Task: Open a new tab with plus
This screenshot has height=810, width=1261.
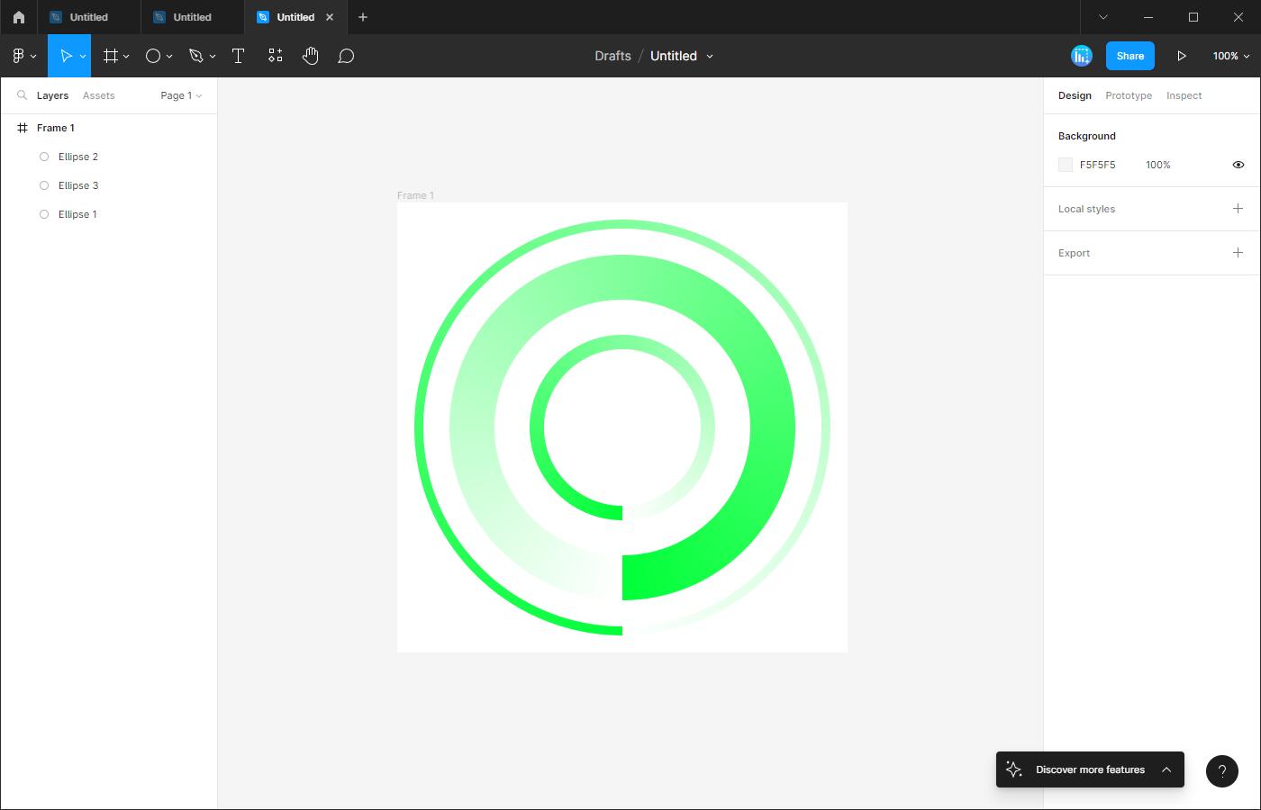Action: pos(363,17)
